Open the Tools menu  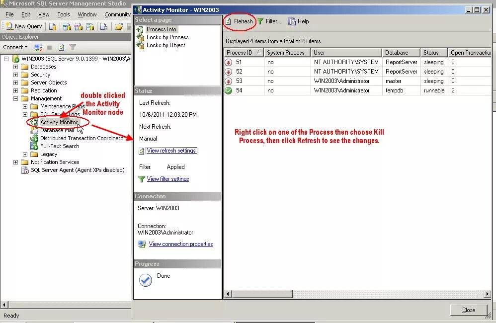pyautogui.click(x=63, y=14)
